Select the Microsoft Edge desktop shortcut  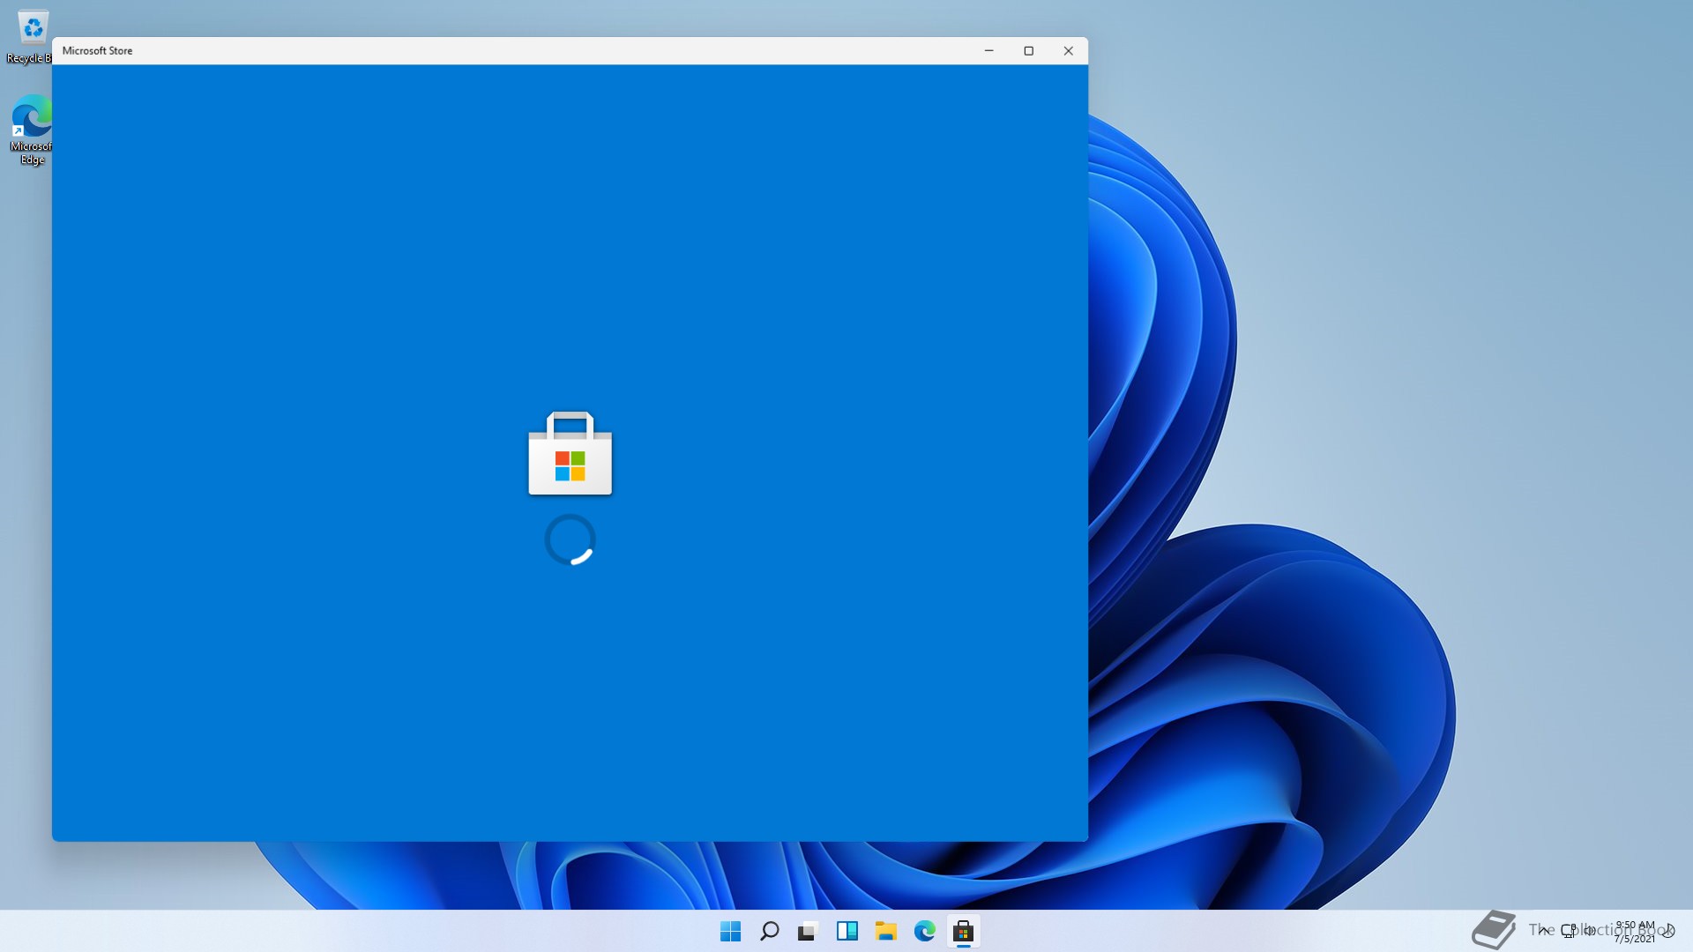[x=32, y=130]
